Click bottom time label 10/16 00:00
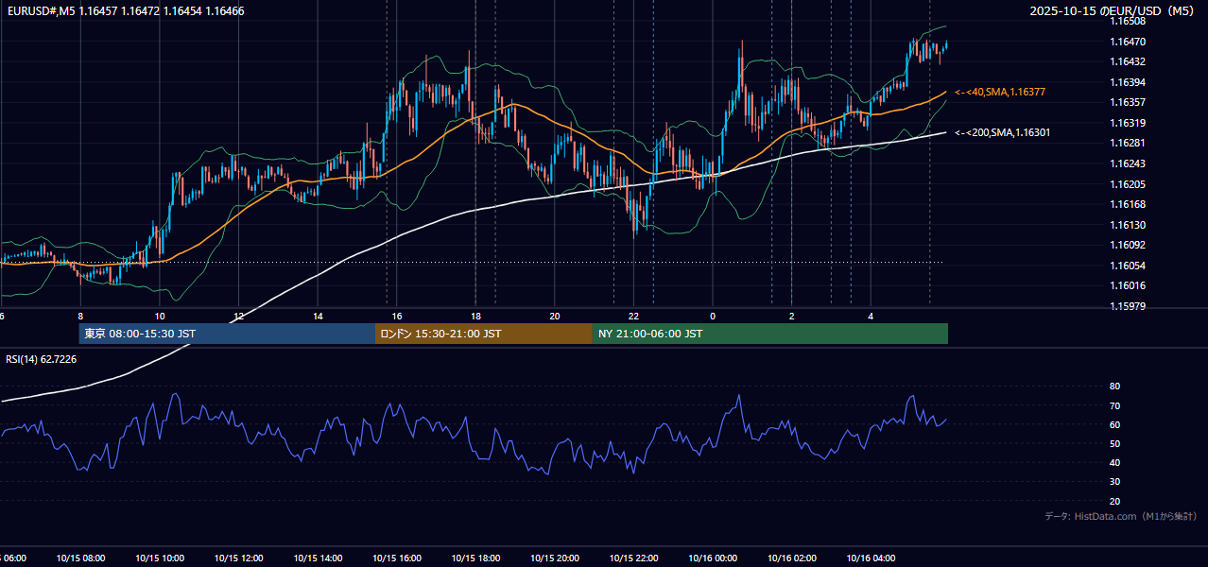1208x567 pixels. 713,558
